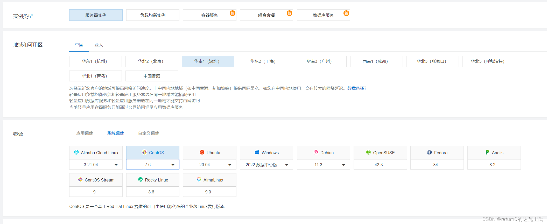Choose region 华北2（北京）
Screen dimensions: 547x224
pos(152,61)
